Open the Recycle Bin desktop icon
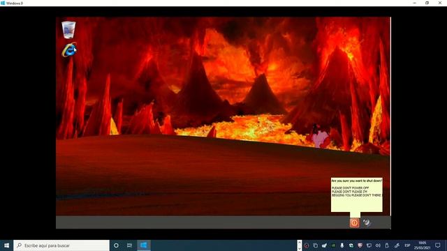This screenshot has width=447, height=251. pyautogui.click(x=68, y=29)
